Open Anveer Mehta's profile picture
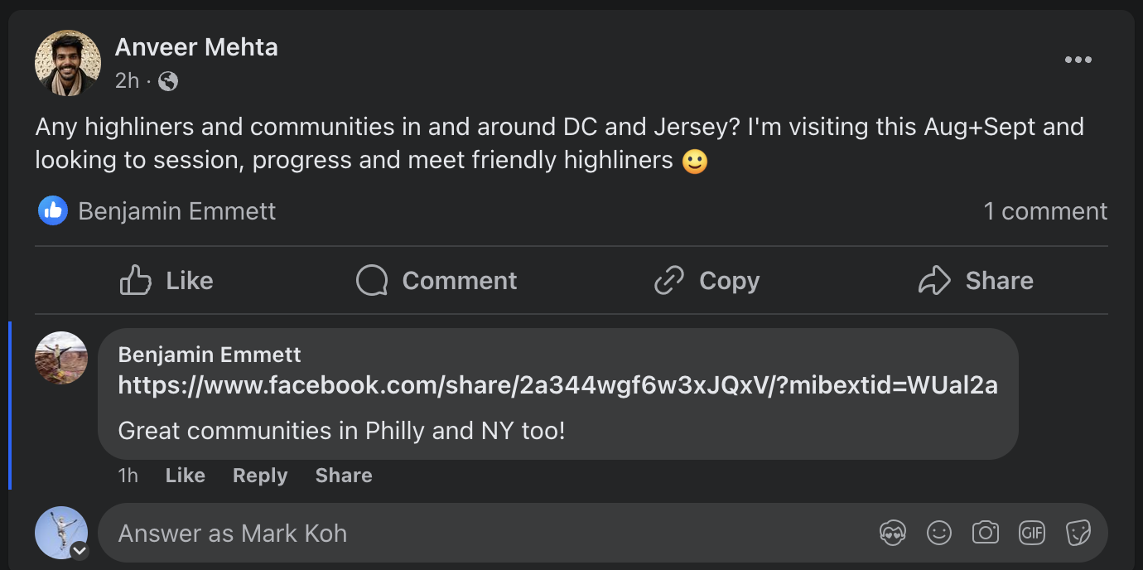1143x570 pixels. (68, 63)
